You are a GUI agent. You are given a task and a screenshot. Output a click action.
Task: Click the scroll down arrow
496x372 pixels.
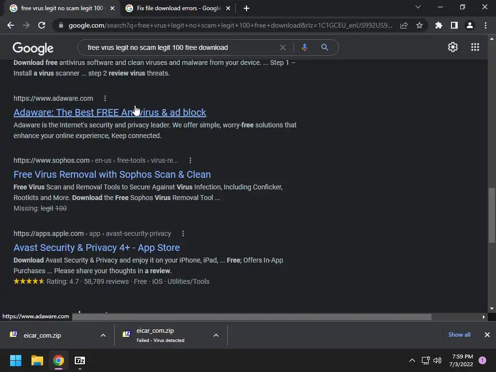pos(492,309)
